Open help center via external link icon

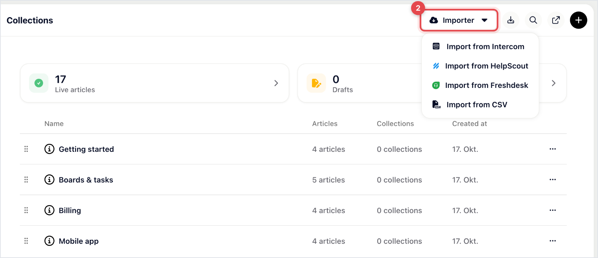[556, 20]
